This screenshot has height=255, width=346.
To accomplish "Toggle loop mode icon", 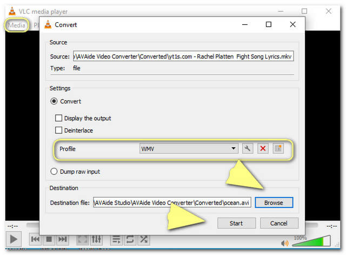I will pyautogui.click(x=130, y=239).
